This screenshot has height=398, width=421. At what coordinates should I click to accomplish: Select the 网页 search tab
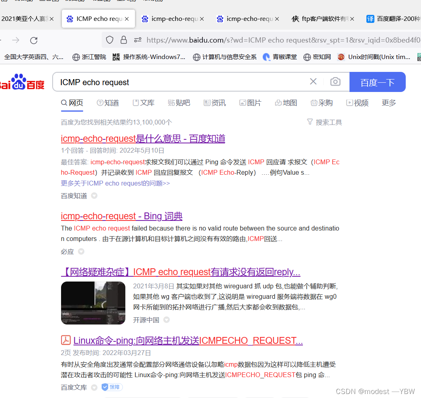pos(72,103)
